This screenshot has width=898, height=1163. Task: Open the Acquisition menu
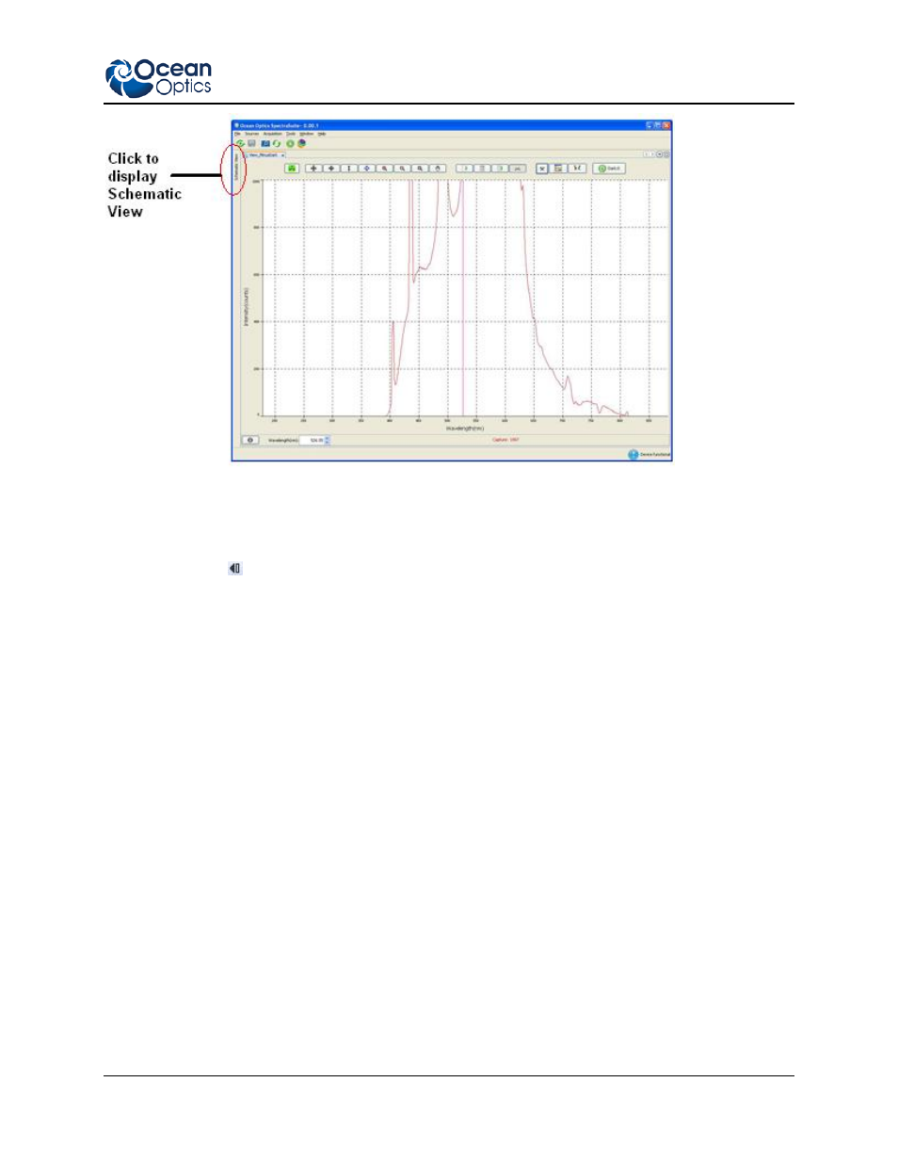point(273,134)
